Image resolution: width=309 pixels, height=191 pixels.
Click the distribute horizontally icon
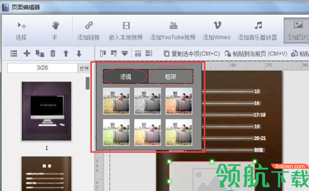149,53
